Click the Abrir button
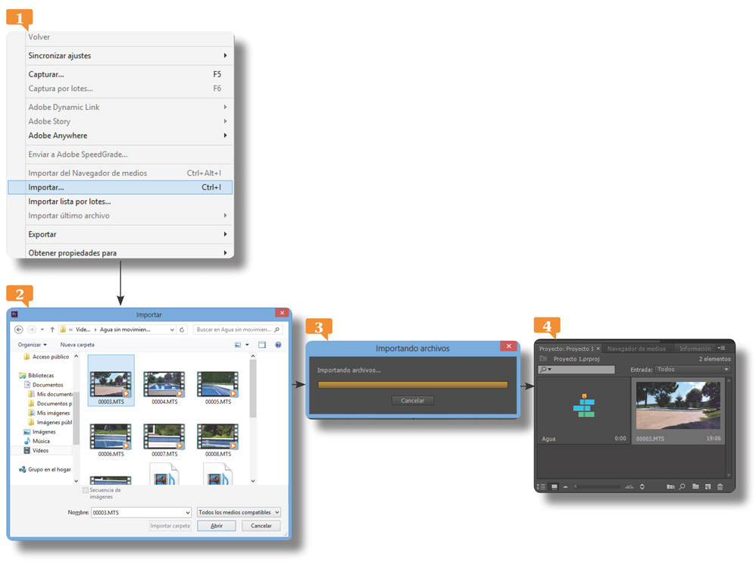 pos(217,526)
